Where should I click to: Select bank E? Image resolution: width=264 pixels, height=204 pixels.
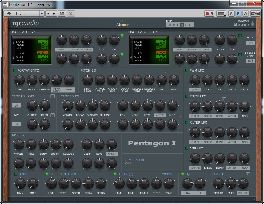click(186, 25)
